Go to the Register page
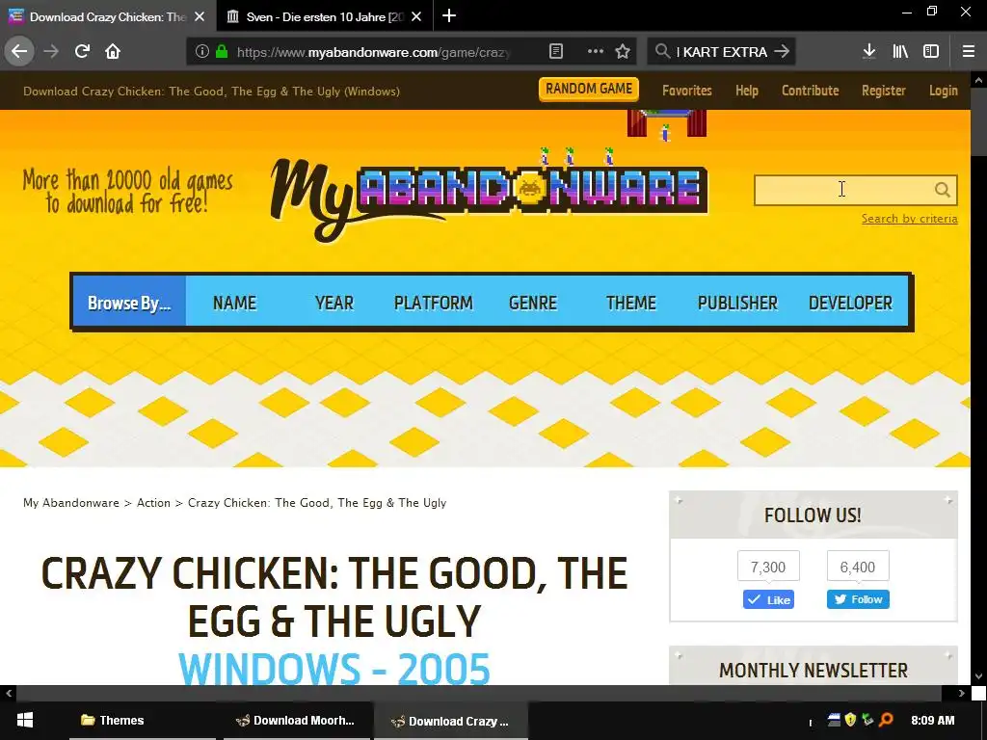The height and width of the screenshot is (740, 987). click(x=884, y=91)
